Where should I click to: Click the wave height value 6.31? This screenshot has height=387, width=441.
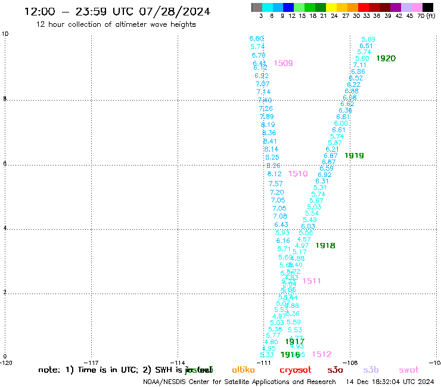(x=322, y=181)
